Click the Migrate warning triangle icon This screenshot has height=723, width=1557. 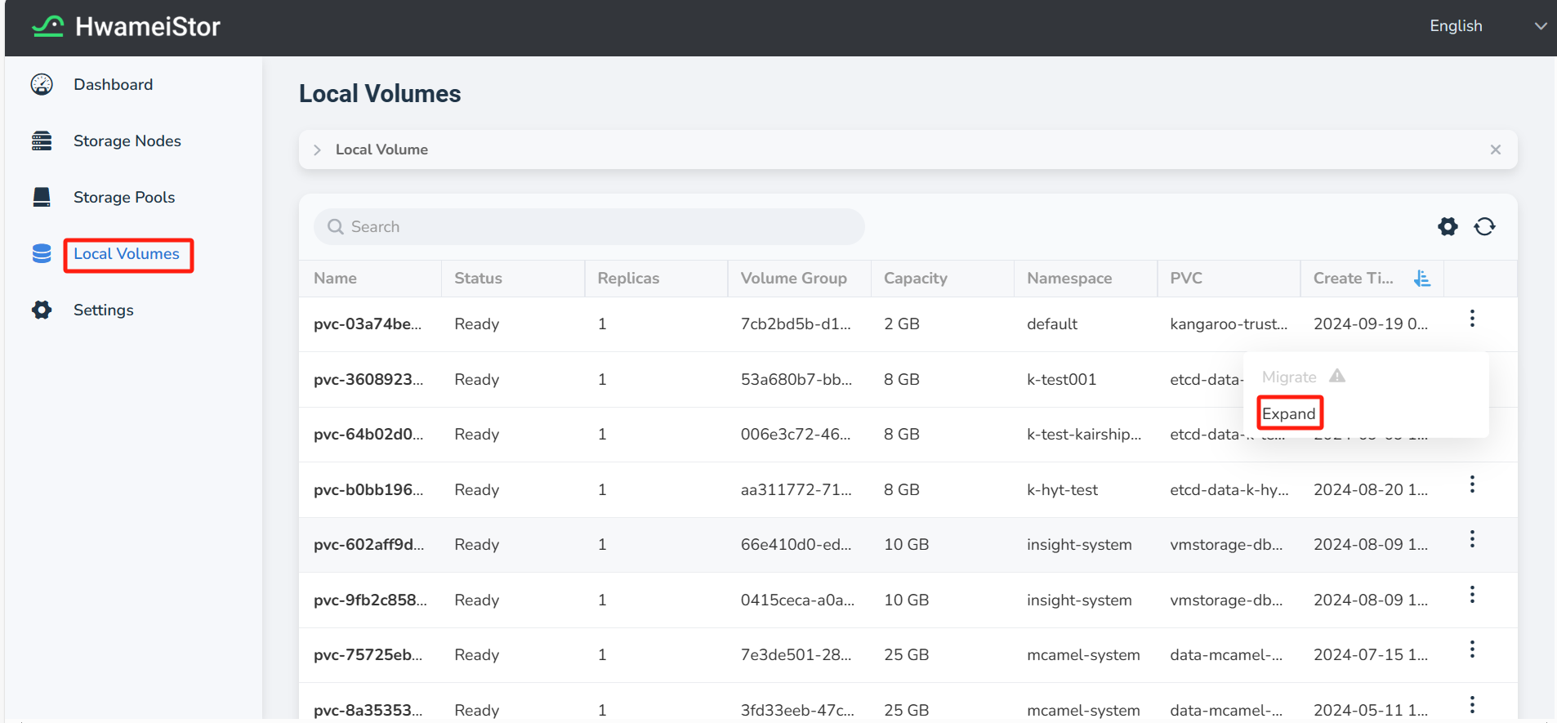[1337, 376]
